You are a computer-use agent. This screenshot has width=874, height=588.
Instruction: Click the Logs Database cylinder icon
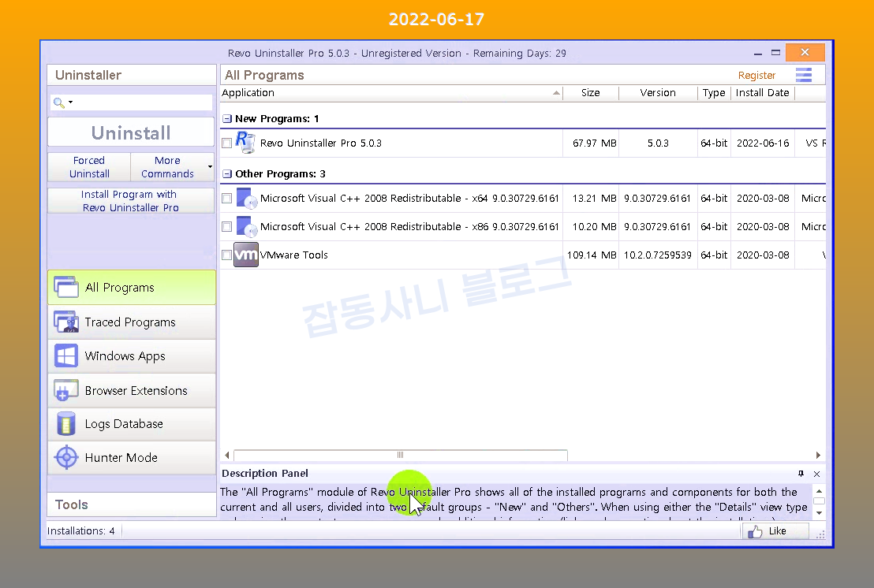click(x=66, y=424)
